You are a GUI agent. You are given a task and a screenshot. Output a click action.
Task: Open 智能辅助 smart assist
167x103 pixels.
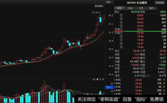pyautogui.click(x=99, y=6)
